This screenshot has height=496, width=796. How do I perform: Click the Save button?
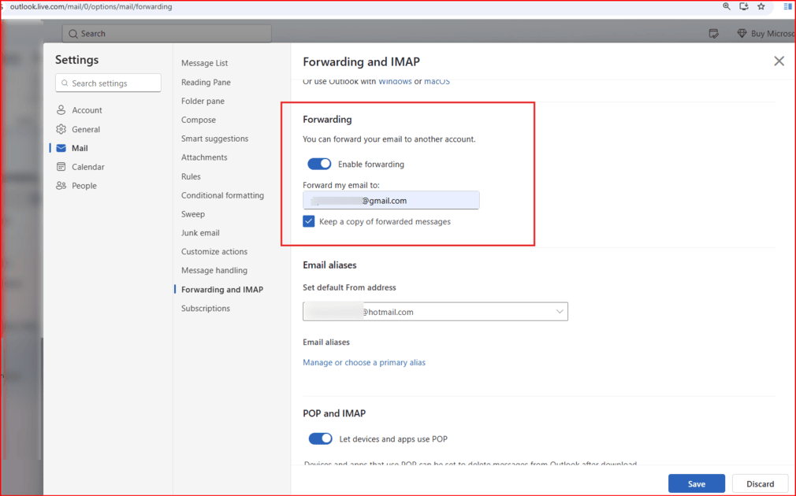tap(697, 484)
